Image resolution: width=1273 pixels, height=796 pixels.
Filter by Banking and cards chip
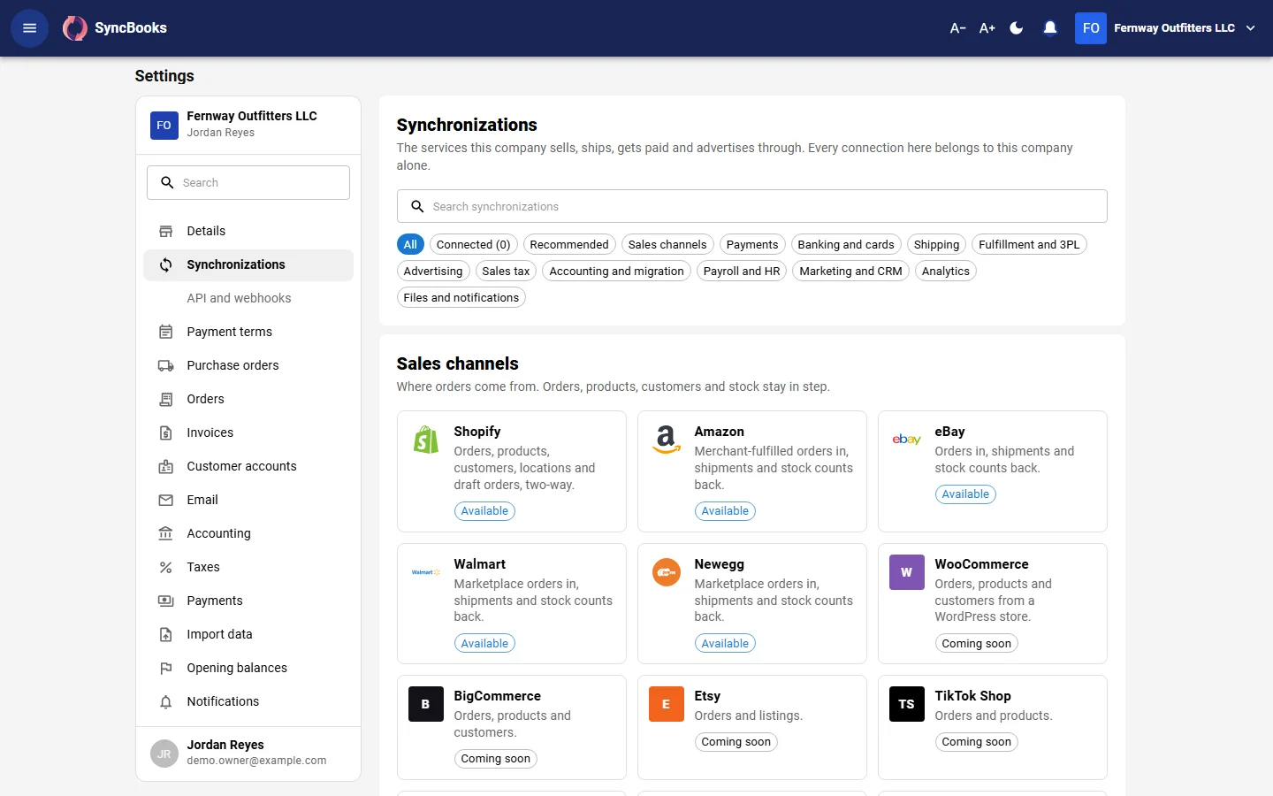pos(846,244)
